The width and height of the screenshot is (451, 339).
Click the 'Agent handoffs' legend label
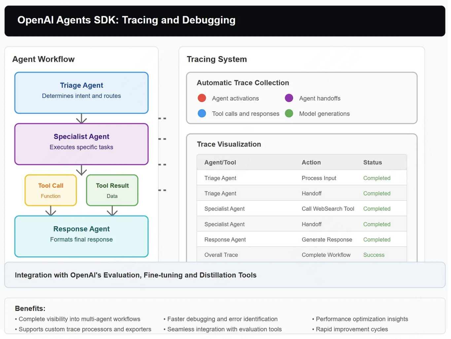(x=320, y=98)
